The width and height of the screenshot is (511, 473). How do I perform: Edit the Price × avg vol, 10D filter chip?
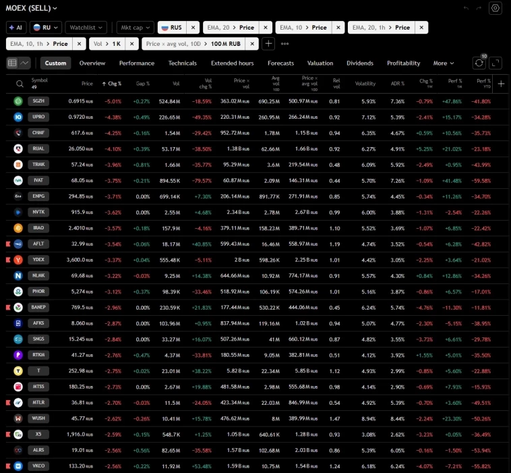pos(193,44)
